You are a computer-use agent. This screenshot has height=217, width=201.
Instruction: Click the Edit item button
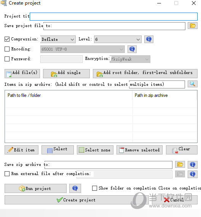tap(22, 150)
